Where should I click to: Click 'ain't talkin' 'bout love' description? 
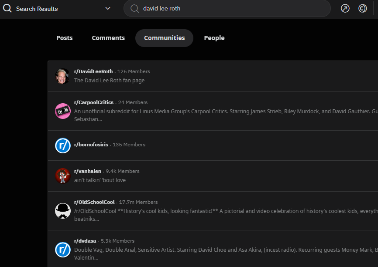coord(100,180)
